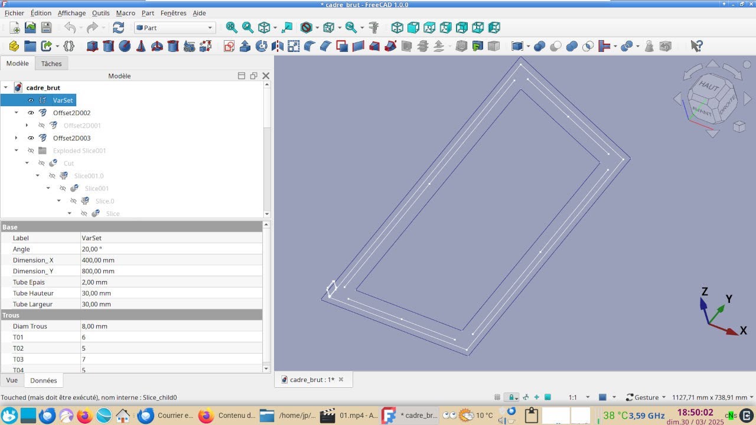Mirror the selected object
The width and height of the screenshot is (756, 425).
coord(278,46)
